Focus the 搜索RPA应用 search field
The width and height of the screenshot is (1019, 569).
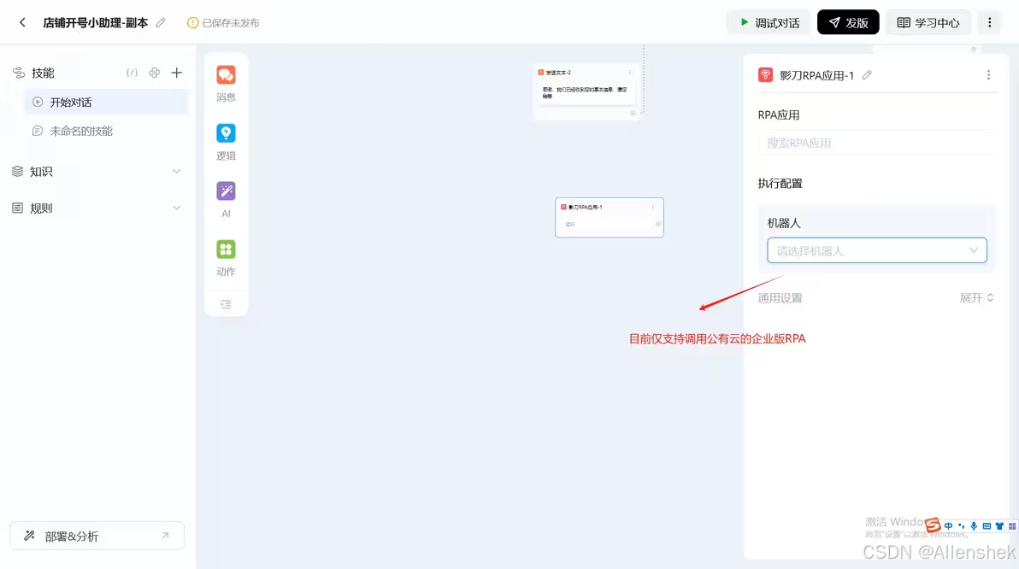pyautogui.click(x=877, y=143)
